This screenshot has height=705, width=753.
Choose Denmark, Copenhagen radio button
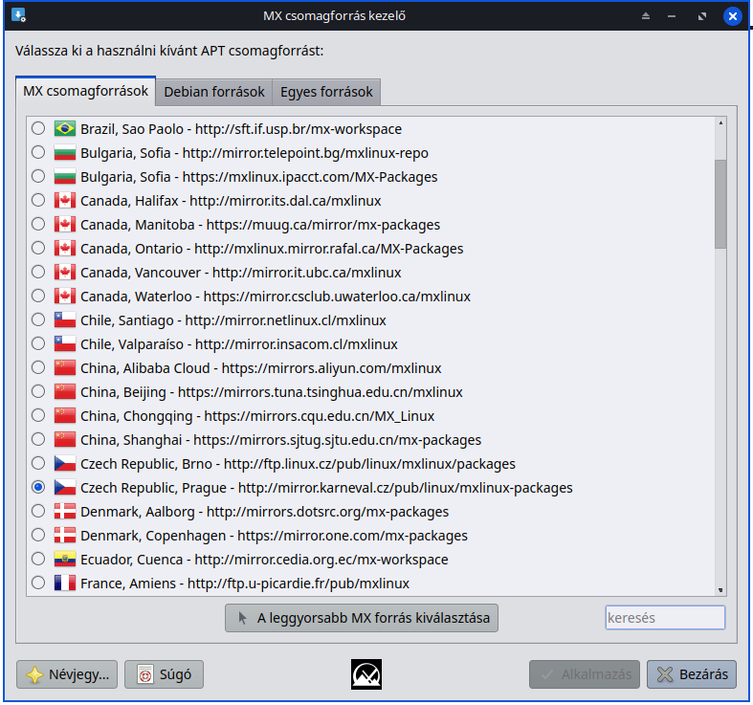(38, 535)
